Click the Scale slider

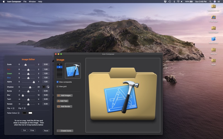point(28,65)
